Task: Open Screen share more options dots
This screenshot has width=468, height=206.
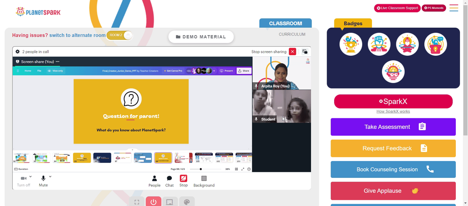Action: (58, 61)
